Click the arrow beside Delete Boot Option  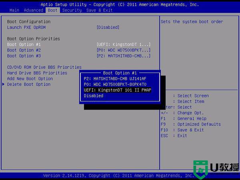click(3, 84)
